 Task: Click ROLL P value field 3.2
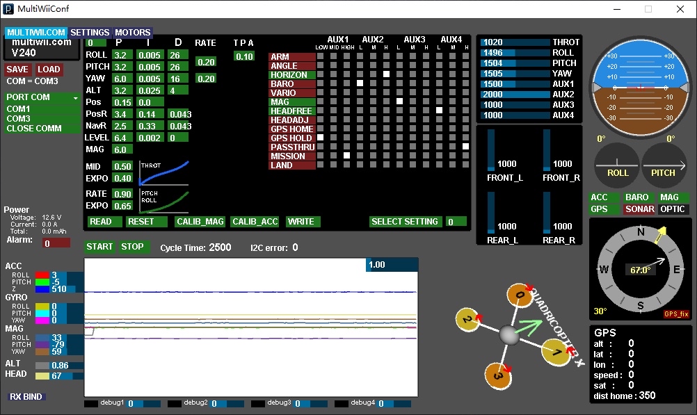click(x=122, y=55)
